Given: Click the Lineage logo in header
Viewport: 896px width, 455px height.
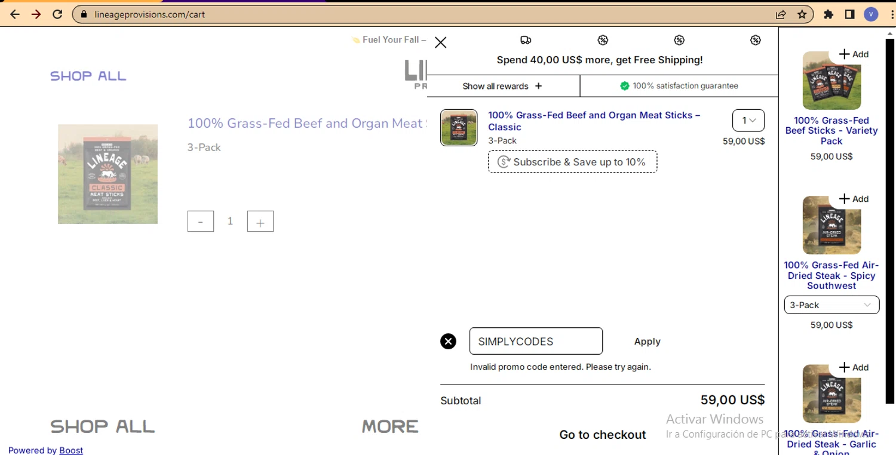Looking at the screenshot, I should (416, 75).
